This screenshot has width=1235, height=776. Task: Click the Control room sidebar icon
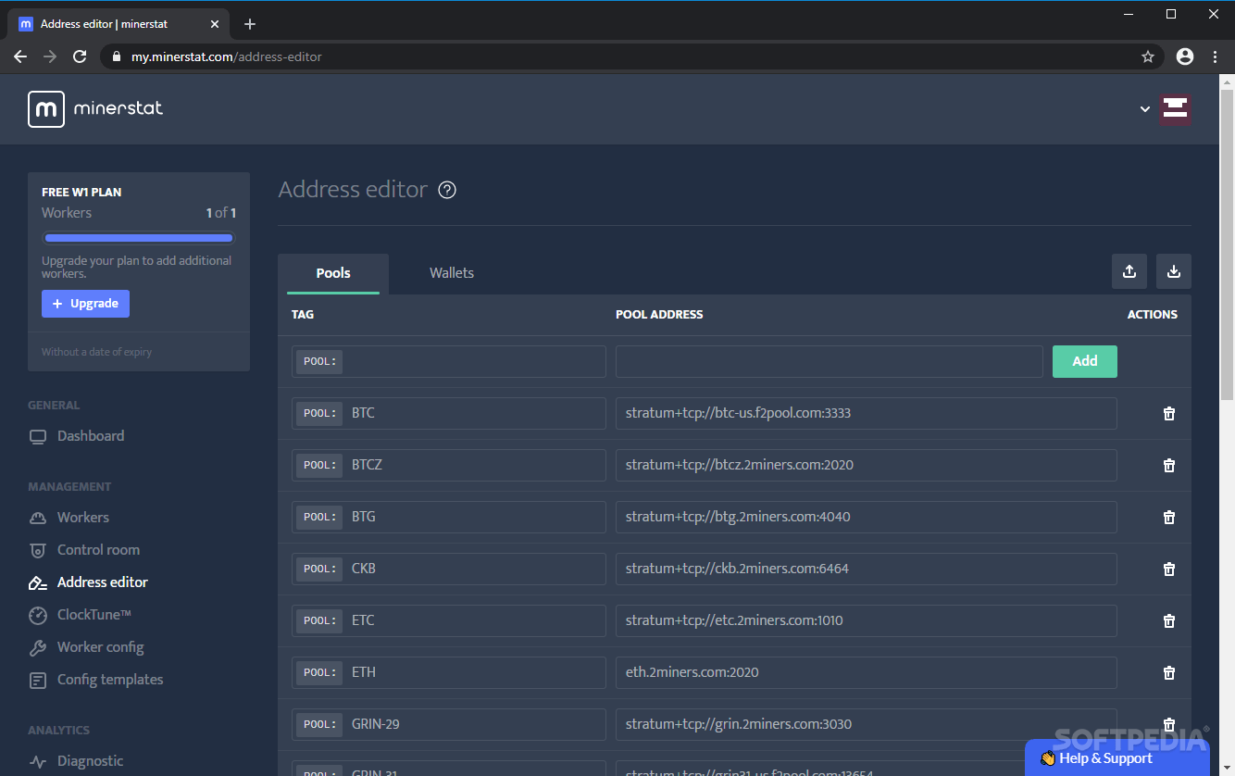click(x=38, y=550)
